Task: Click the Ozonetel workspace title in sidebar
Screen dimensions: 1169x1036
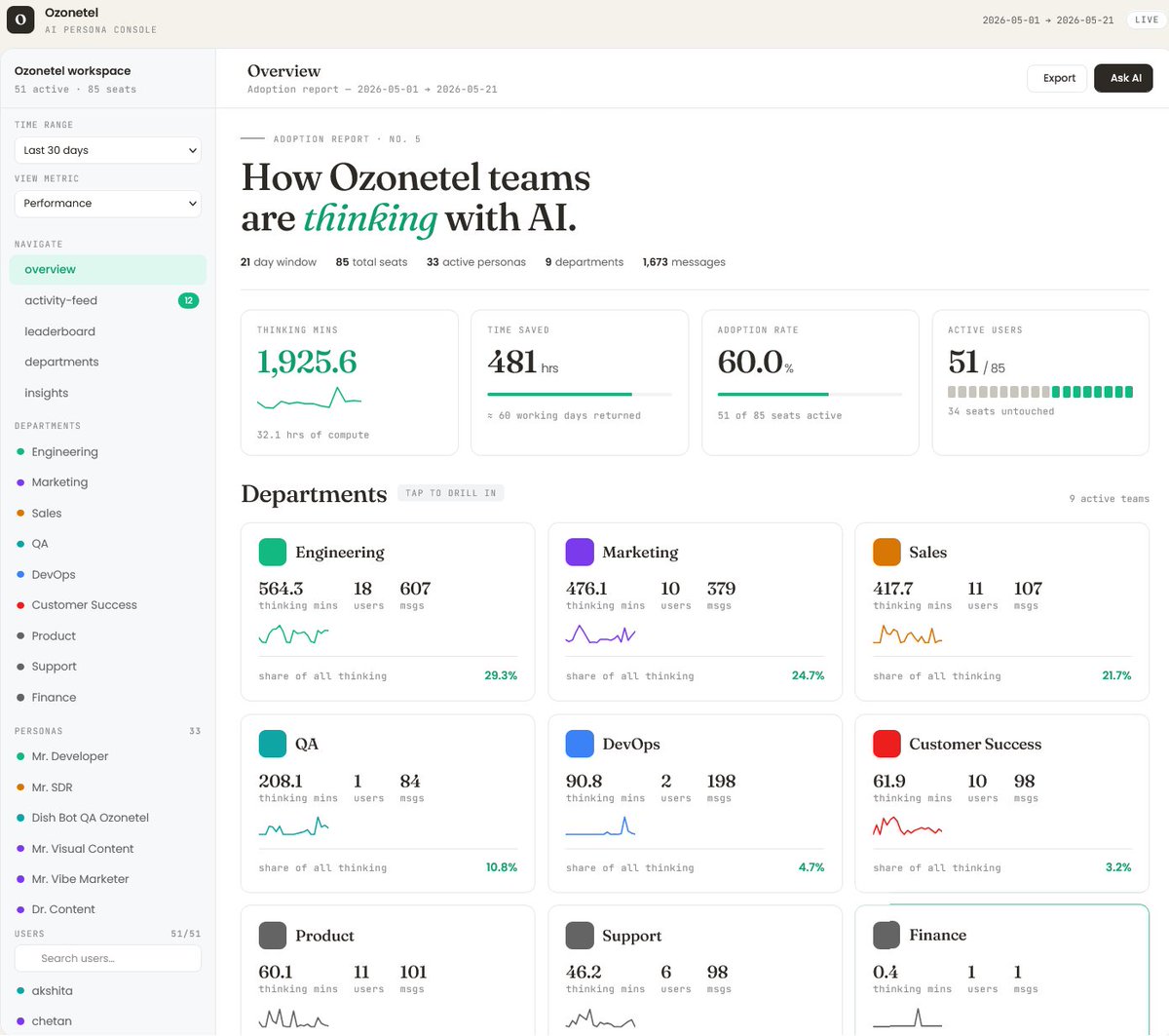Action: (72, 71)
